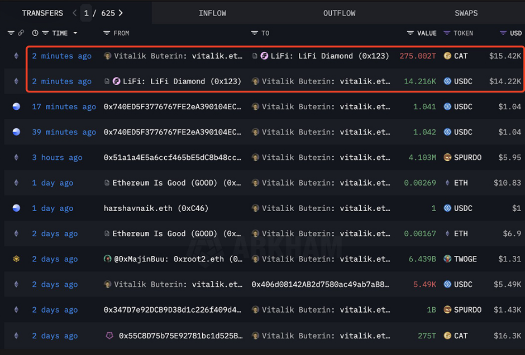Open the TOKEN column filter
525x355 pixels.
447,33
